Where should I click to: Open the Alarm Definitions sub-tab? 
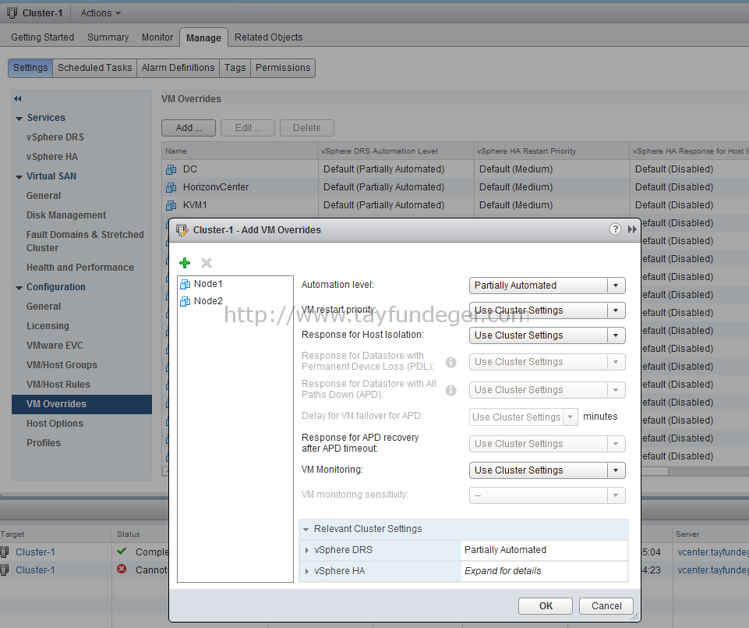(178, 68)
